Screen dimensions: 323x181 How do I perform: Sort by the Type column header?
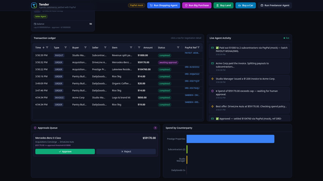[x=57, y=48]
